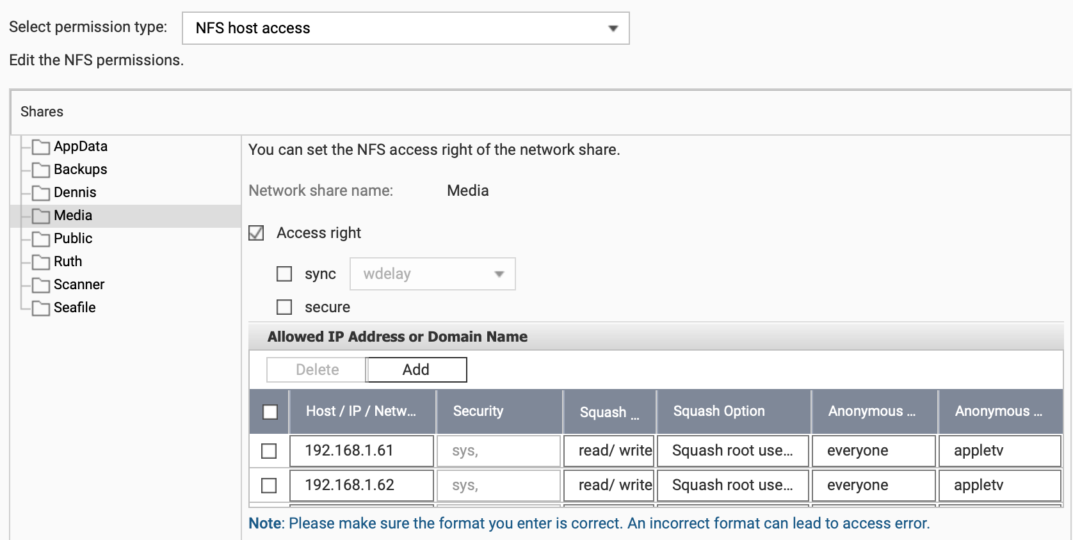Edit the 192.168.1.61 host field
Viewport: 1073px width, 540px height.
point(362,451)
